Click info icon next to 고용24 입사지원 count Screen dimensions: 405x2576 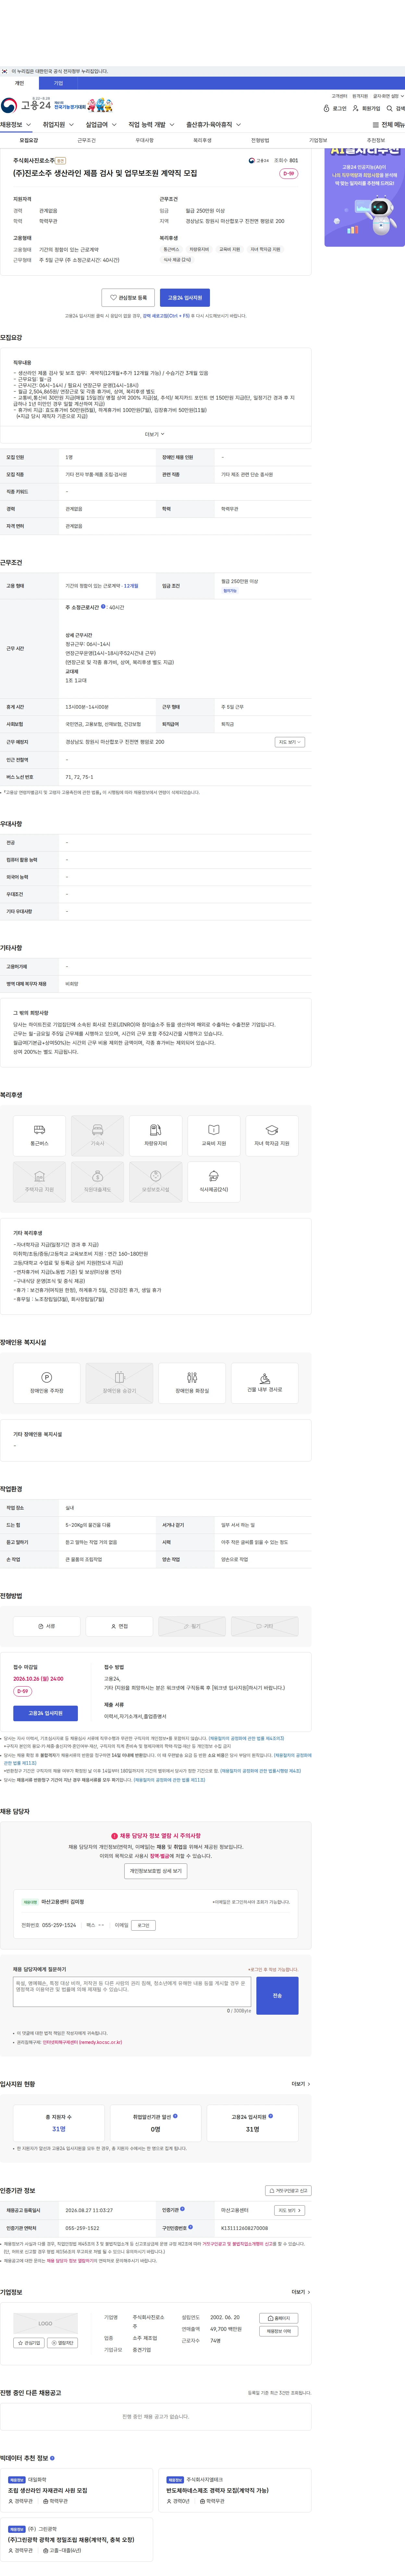270,2116
